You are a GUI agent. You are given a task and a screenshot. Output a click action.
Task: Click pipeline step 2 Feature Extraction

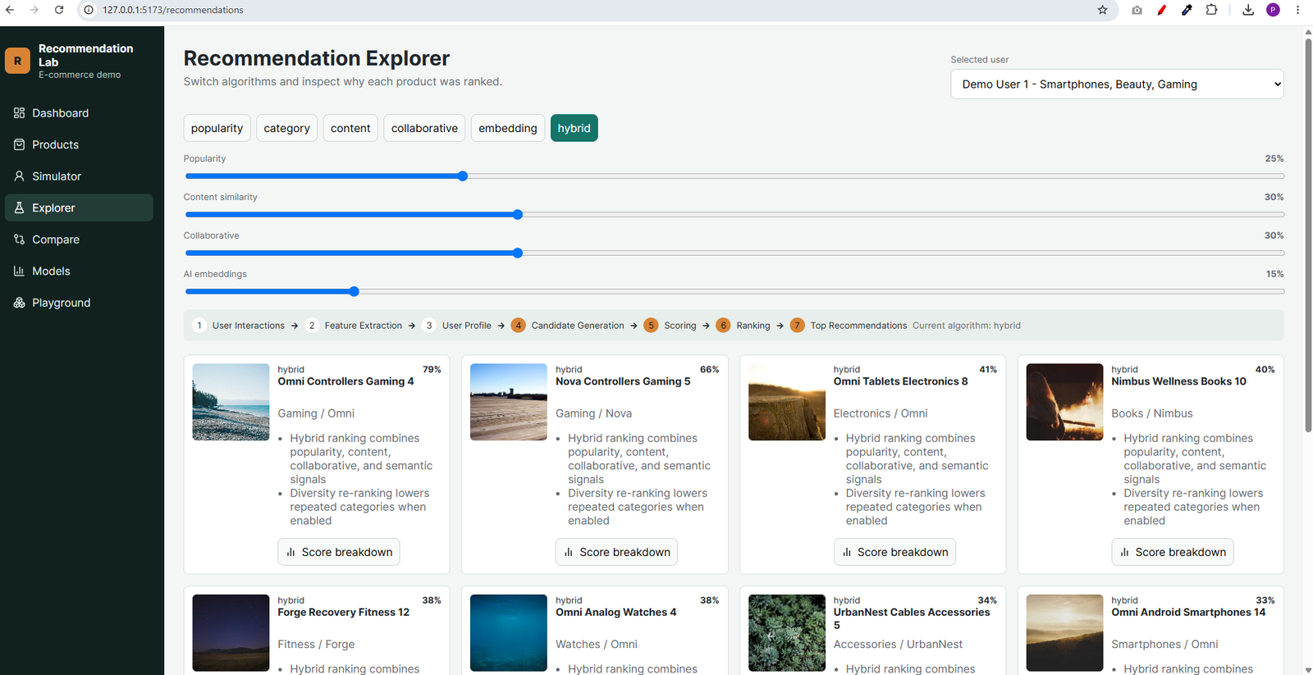point(355,326)
